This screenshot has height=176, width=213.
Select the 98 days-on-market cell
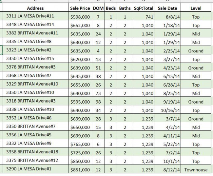pyautogui.click(x=98, y=102)
